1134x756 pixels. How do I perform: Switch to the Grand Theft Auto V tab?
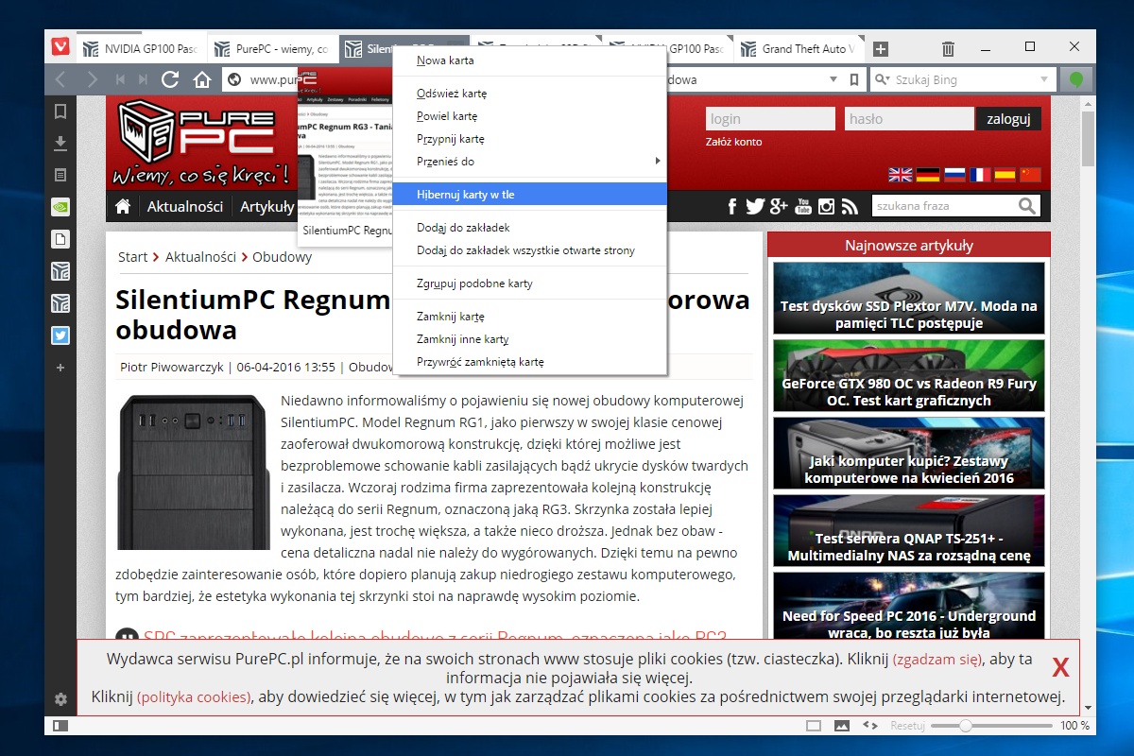coord(799,48)
